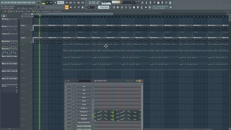Click the transport play button
The image size is (231, 130).
pyautogui.click(x=47, y=3)
